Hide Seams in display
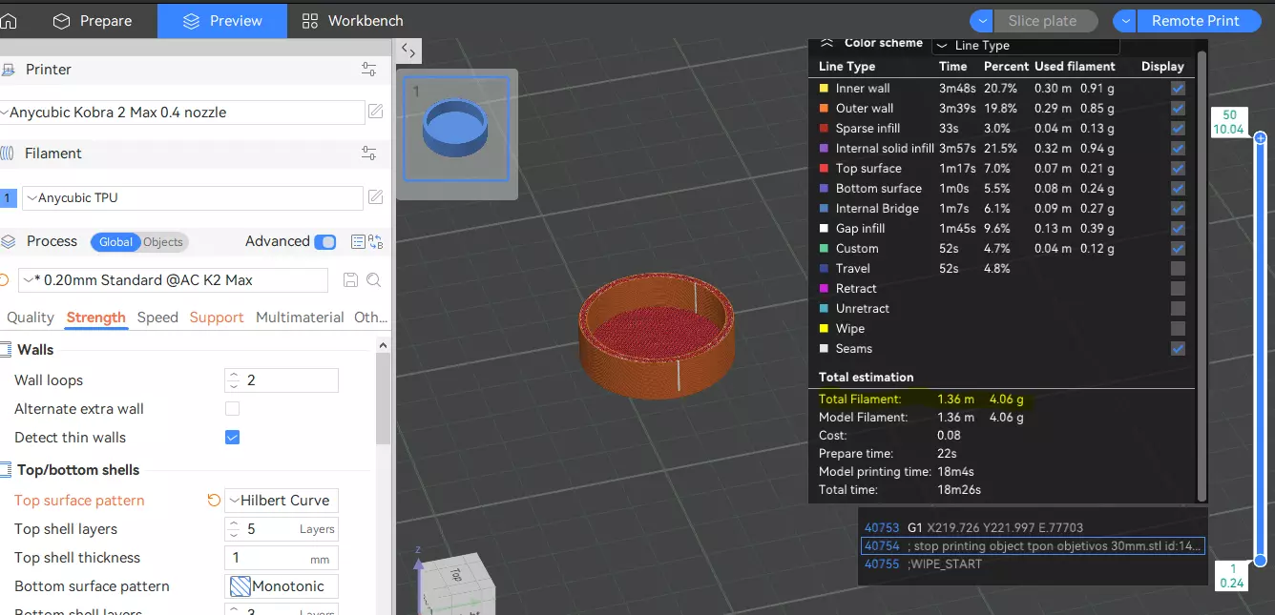This screenshot has width=1275, height=615. (1178, 348)
